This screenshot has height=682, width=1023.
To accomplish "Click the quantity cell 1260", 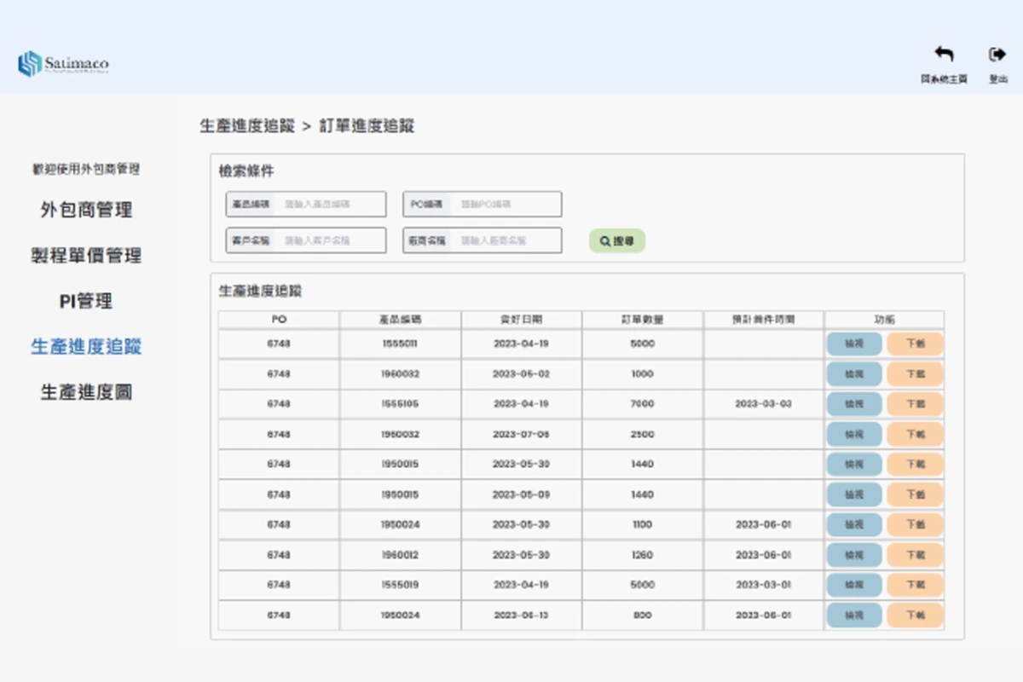I will (x=643, y=555).
